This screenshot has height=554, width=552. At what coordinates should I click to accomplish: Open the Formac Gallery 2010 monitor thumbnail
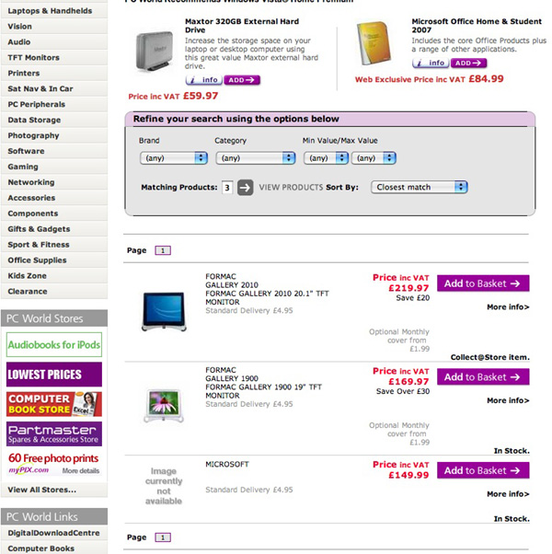click(x=164, y=310)
